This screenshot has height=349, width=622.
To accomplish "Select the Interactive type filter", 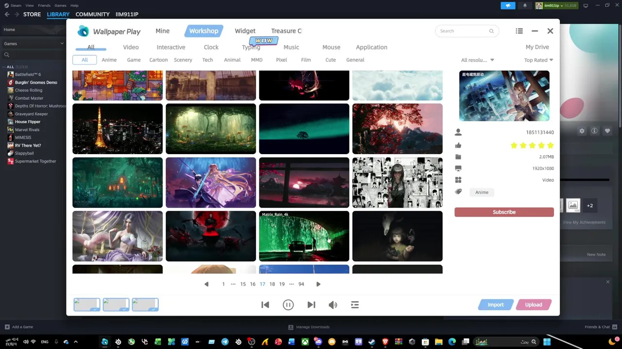I will click(x=171, y=47).
